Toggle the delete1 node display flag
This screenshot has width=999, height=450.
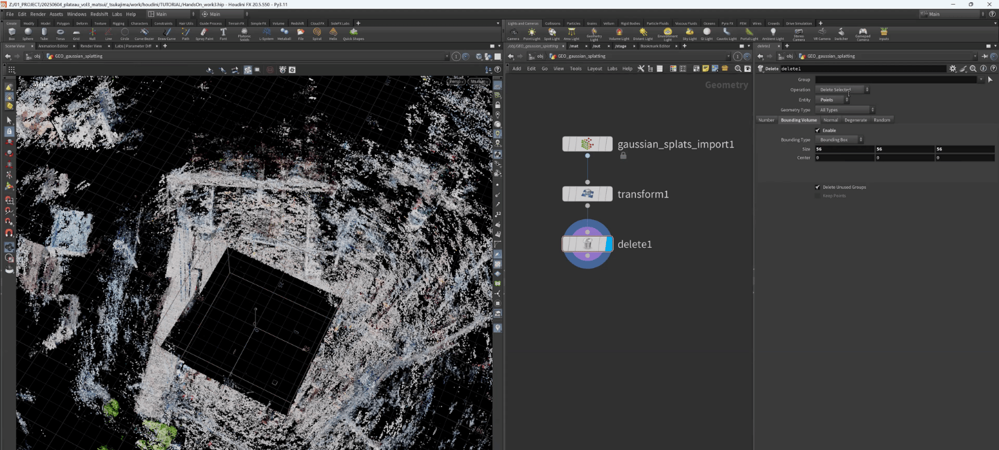coord(609,244)
